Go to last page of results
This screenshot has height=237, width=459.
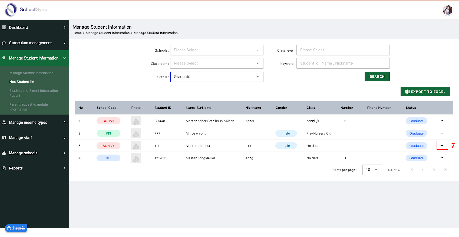coord(446,170)
